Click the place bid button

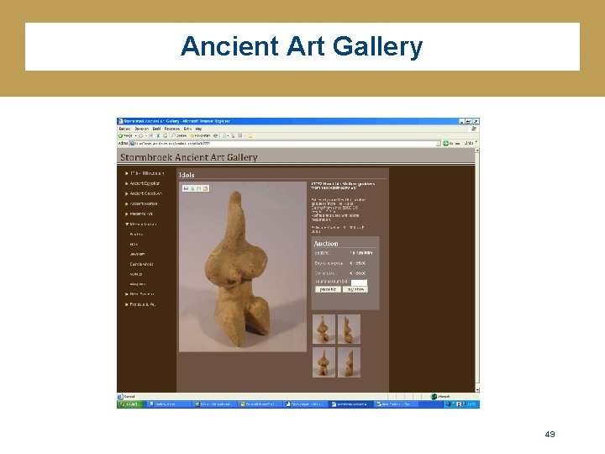(328, 289)
